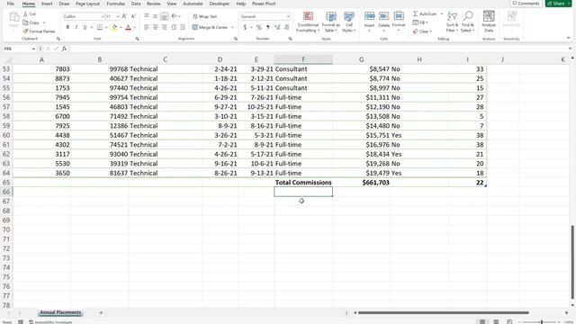Expand Merge & Center options arrow

pyautogui.click(x=232, y=28)
